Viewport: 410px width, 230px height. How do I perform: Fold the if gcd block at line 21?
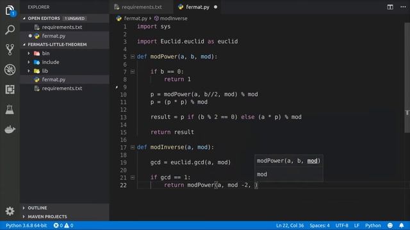[133, 178]
